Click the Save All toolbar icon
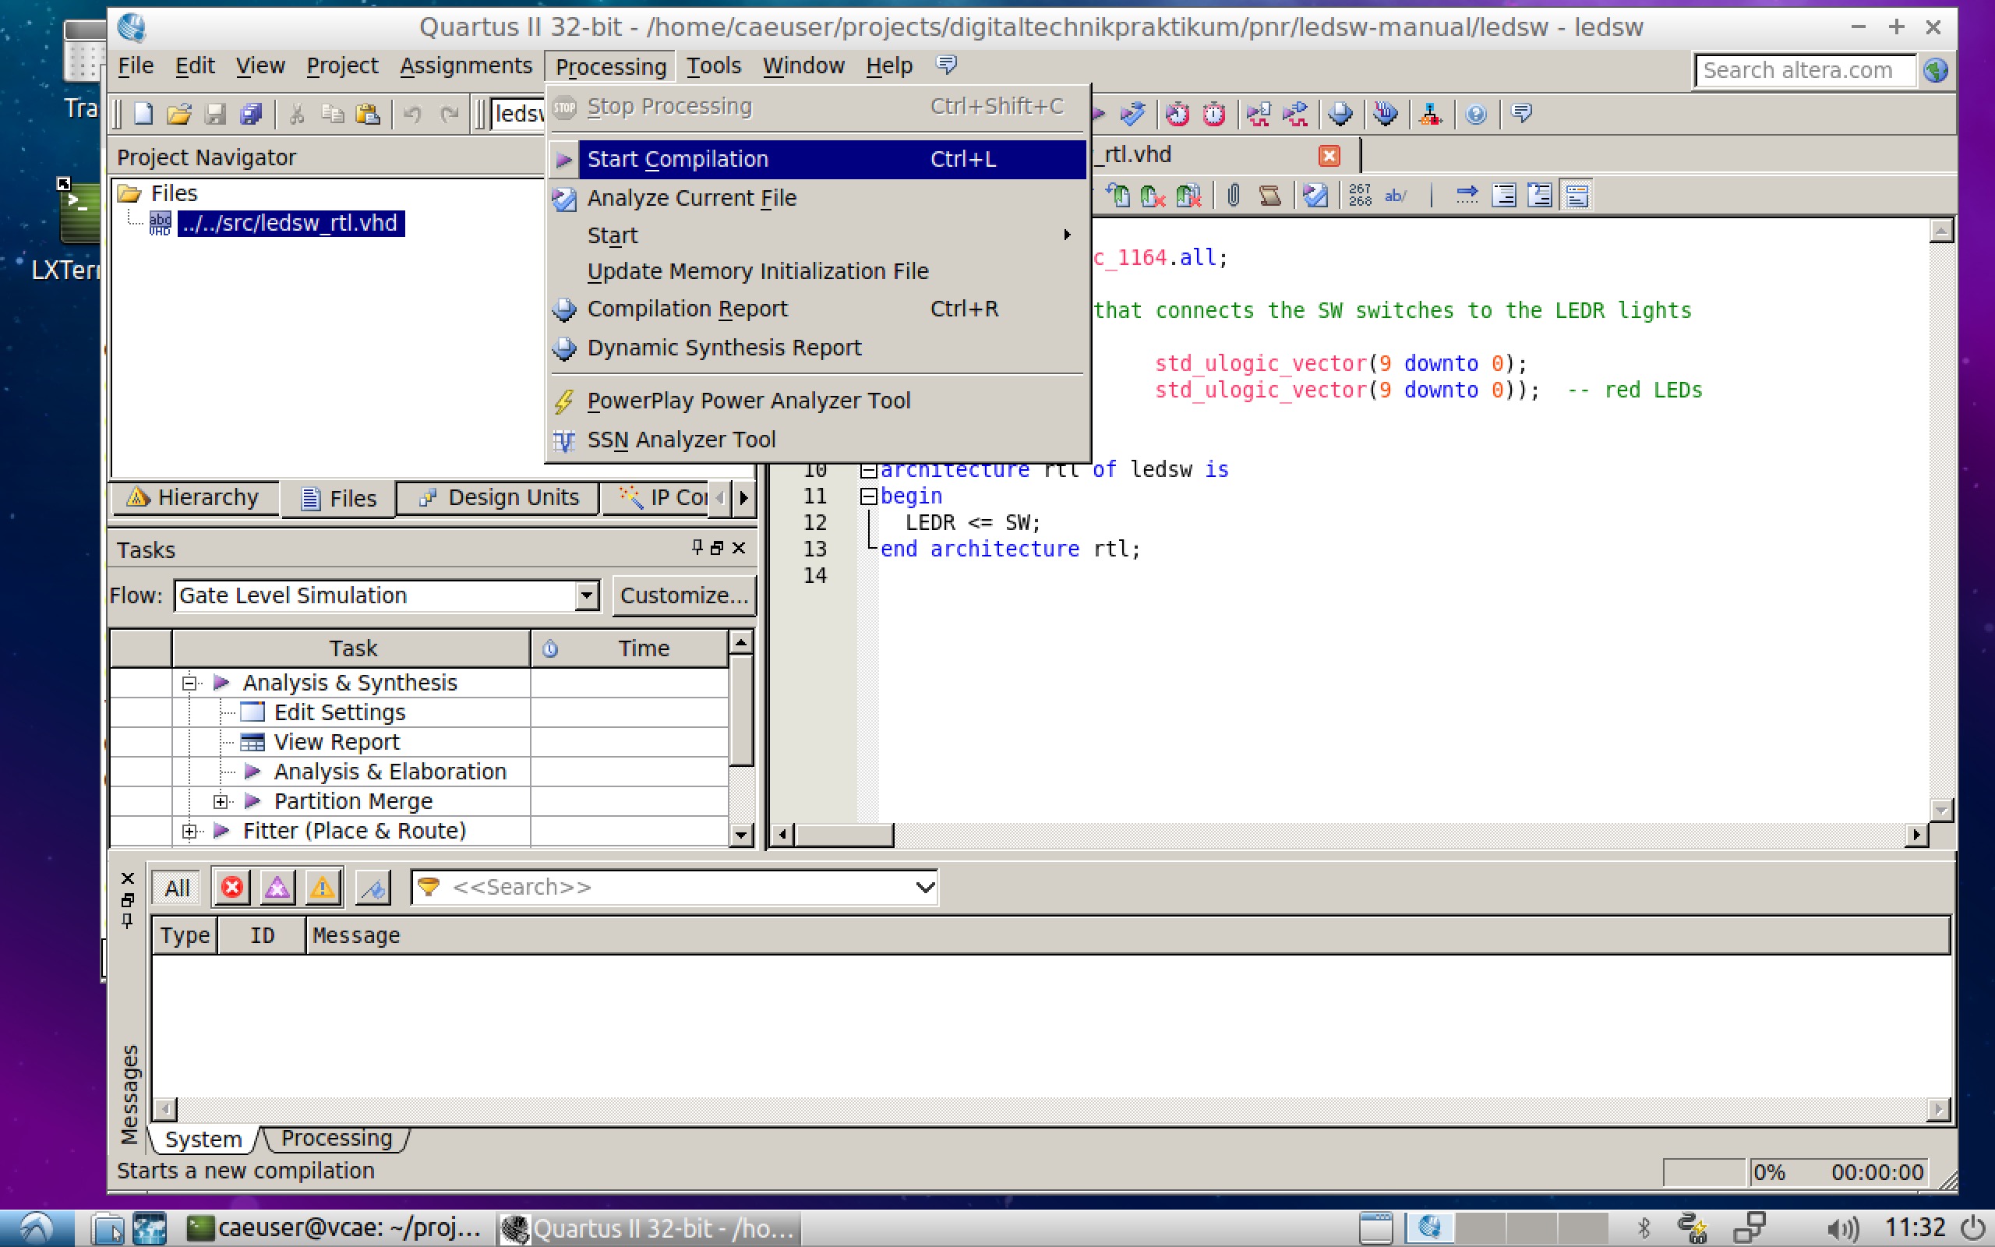 [251, 114]
